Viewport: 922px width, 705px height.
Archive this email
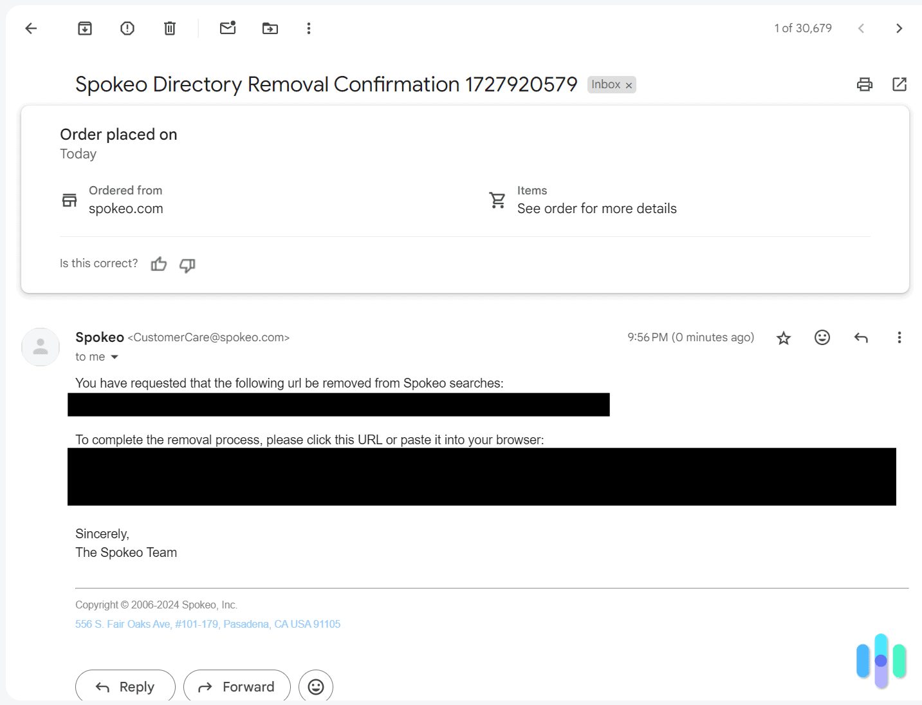[x=84, y=28]
